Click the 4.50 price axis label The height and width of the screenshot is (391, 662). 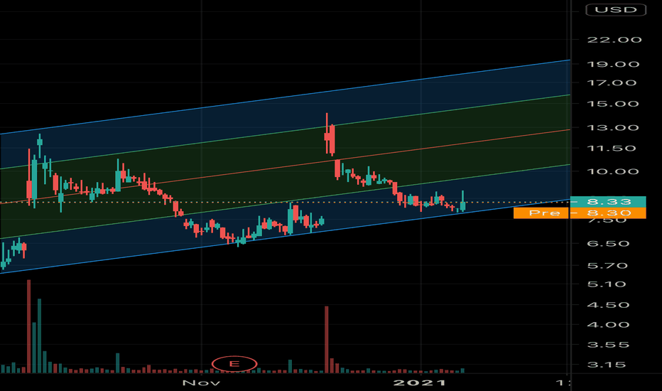coord(609,305)
